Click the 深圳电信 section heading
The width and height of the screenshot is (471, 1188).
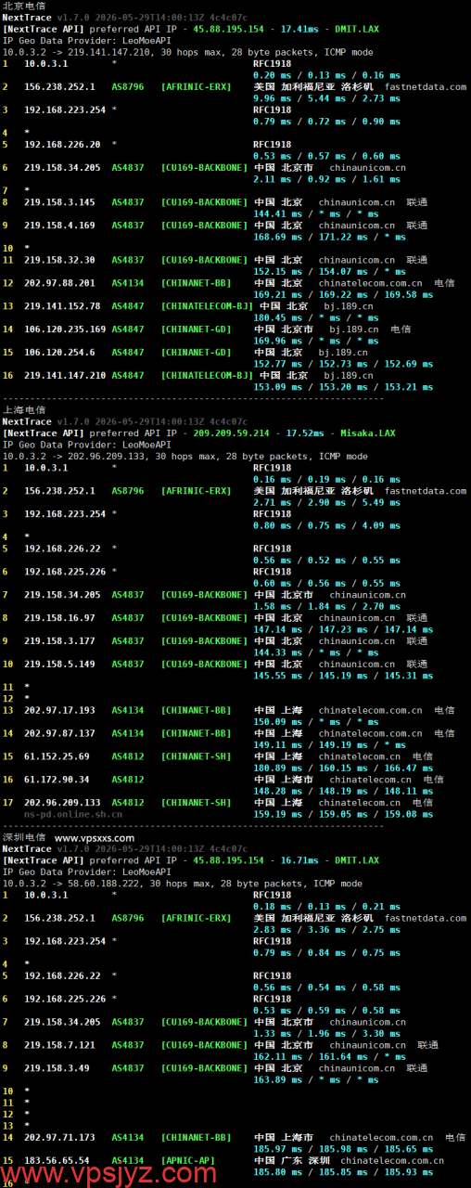tap(23, 837)
